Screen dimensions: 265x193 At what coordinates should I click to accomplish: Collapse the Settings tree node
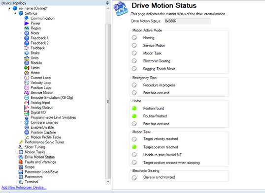click(x=15, y=13)
